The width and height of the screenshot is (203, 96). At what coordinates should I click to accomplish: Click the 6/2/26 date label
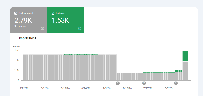[44, 88]
